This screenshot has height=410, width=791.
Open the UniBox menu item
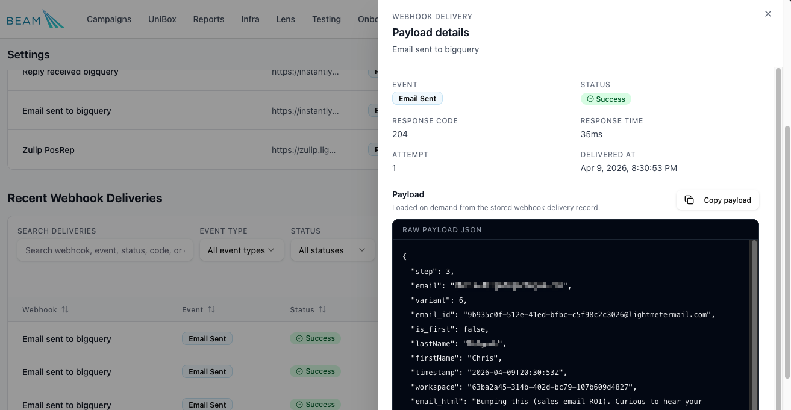pos(162,19)
